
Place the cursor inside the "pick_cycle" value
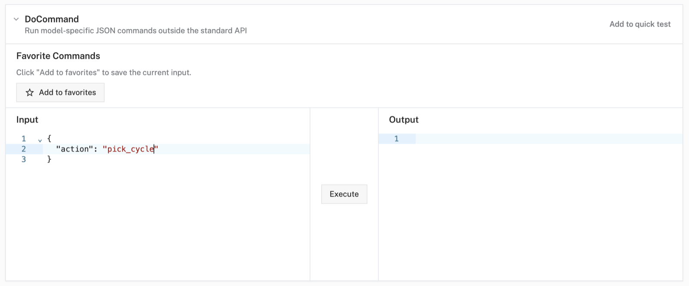point(130,149)
